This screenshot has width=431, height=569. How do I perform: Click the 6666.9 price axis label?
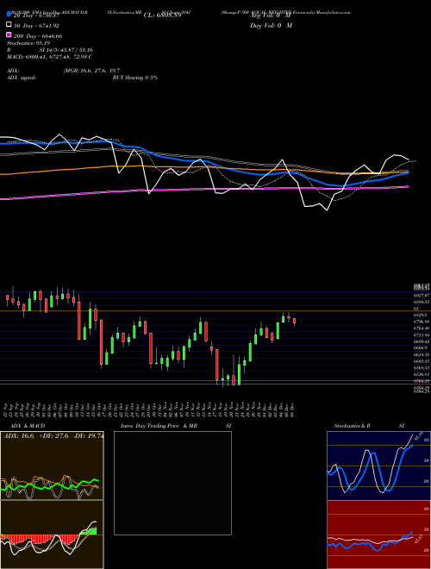[422, 347]
